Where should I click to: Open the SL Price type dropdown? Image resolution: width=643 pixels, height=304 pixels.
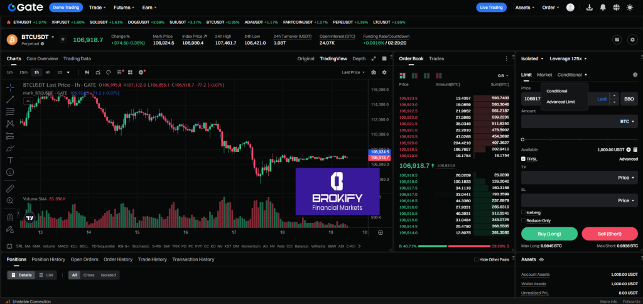pyautogui.click(x=626, y=200)
